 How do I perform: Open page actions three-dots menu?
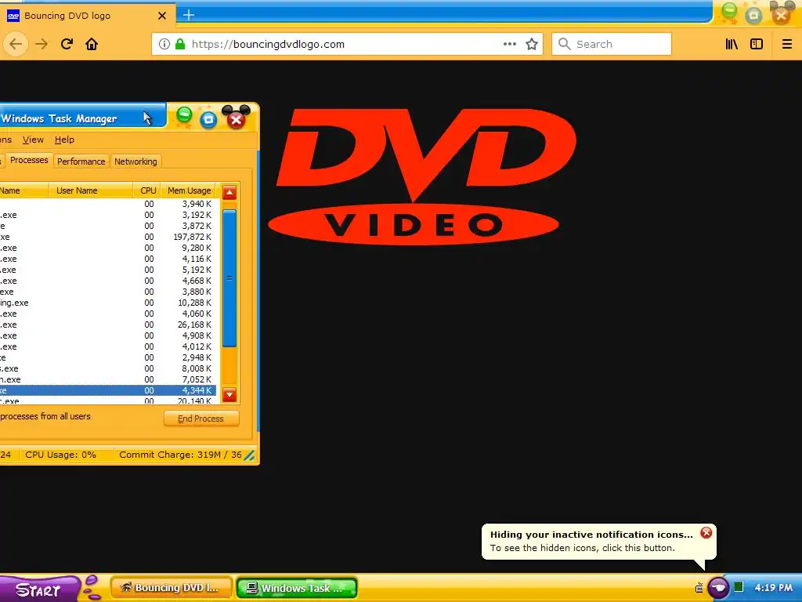coord(509,44)
